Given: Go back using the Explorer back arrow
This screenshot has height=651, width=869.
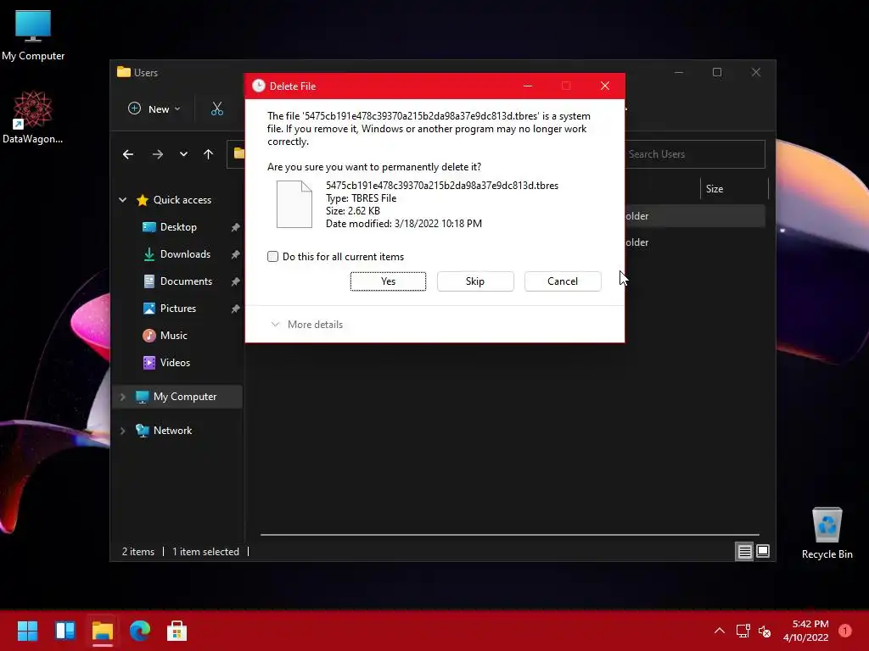Looking at the screenshot, I should point(128,154).
